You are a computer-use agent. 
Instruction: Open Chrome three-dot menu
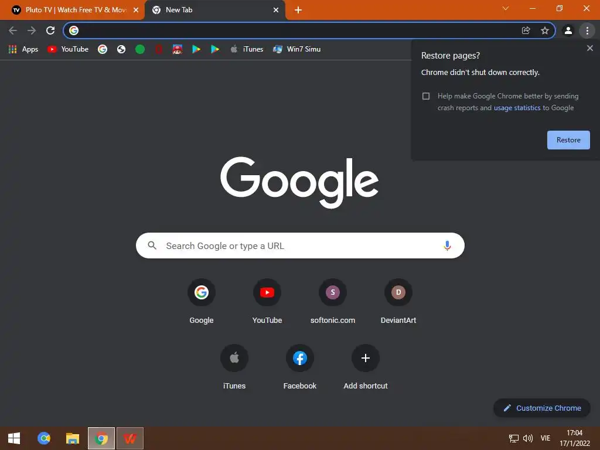click(587, 30)
